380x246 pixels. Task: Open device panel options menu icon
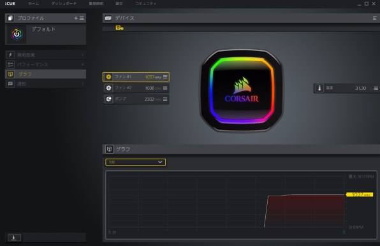point(375,18)
